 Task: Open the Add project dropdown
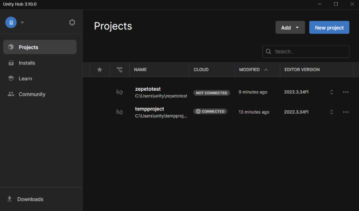[290, 27]
